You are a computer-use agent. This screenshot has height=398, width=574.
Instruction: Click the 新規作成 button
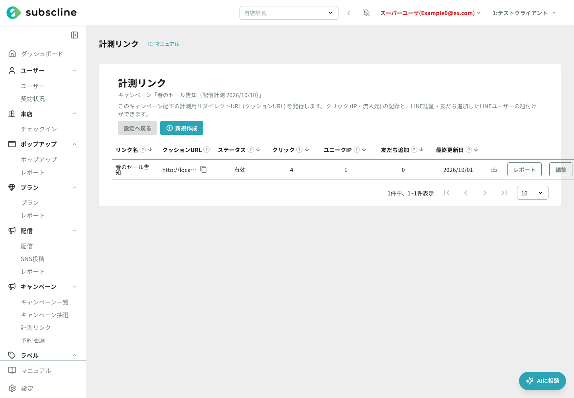[x=182, y=128]
